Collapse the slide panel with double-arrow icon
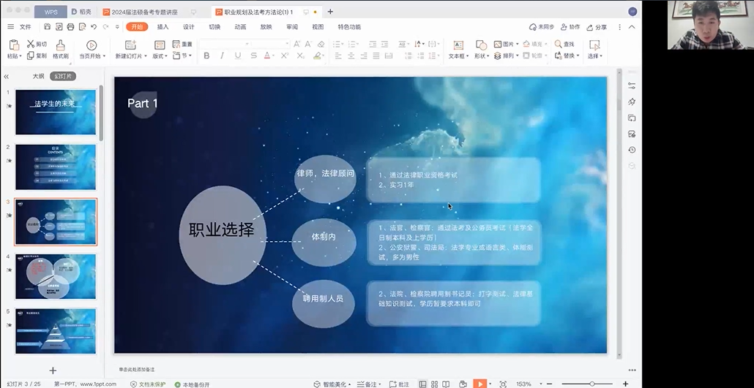This screenshot has width=754, height=388. [x=7, y=76]
